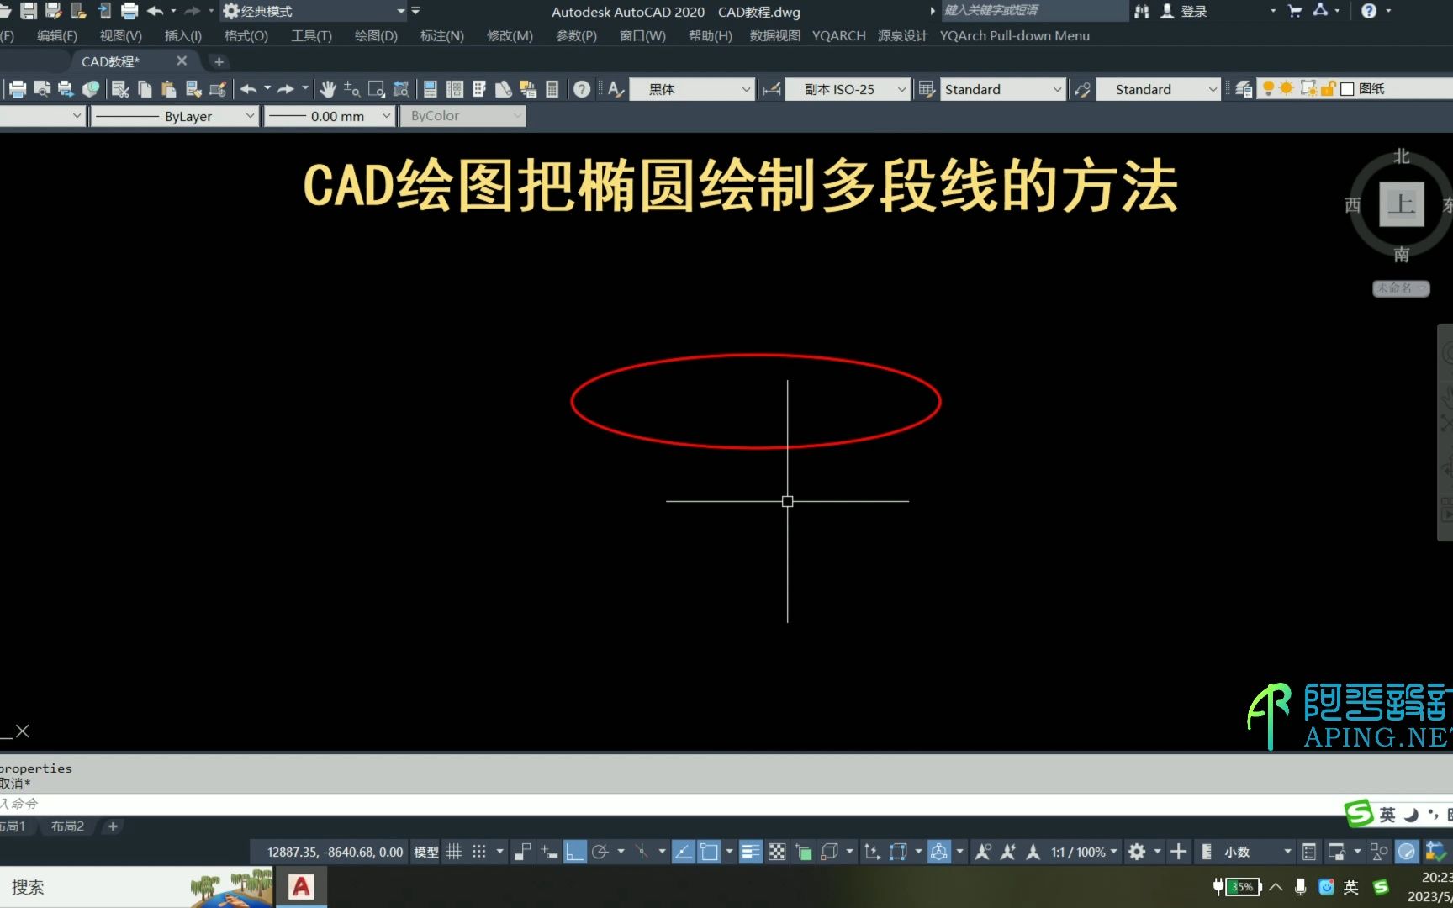Open the 编辑(E) menu
Viewport: 1453px width, 908px height.
click(57, 35)
